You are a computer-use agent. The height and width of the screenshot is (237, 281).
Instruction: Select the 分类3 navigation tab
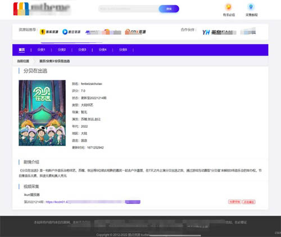point(82,50)
